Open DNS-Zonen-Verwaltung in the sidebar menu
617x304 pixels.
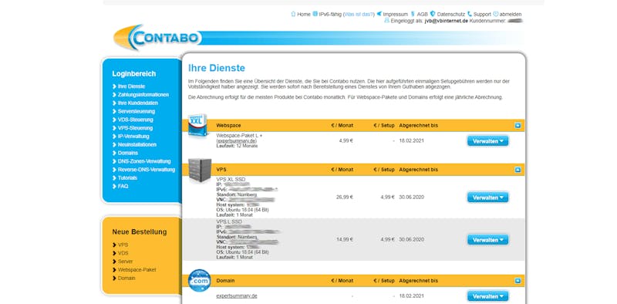pos(144,161)
